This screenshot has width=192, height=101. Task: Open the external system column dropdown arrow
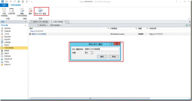coord(136,29)
